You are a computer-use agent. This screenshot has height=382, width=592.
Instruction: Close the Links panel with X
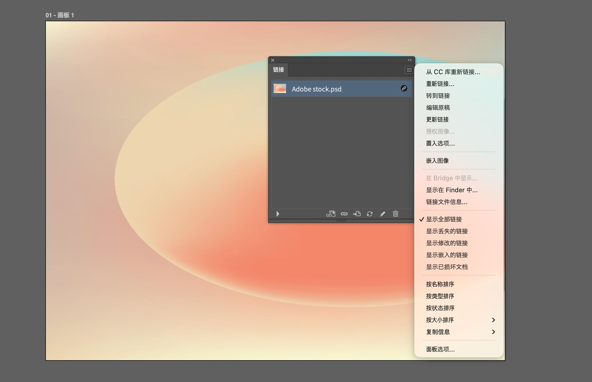tap(273, 60)
